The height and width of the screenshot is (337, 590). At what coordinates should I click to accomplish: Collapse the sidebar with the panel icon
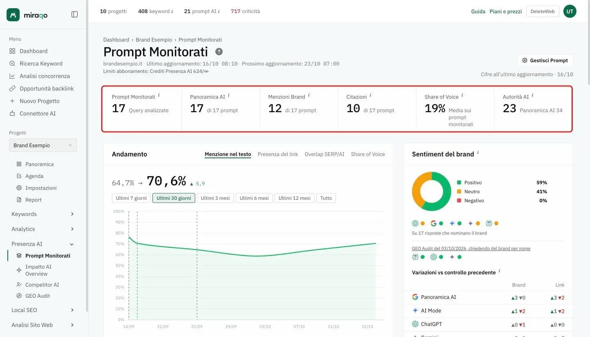[x=75, y=14]
